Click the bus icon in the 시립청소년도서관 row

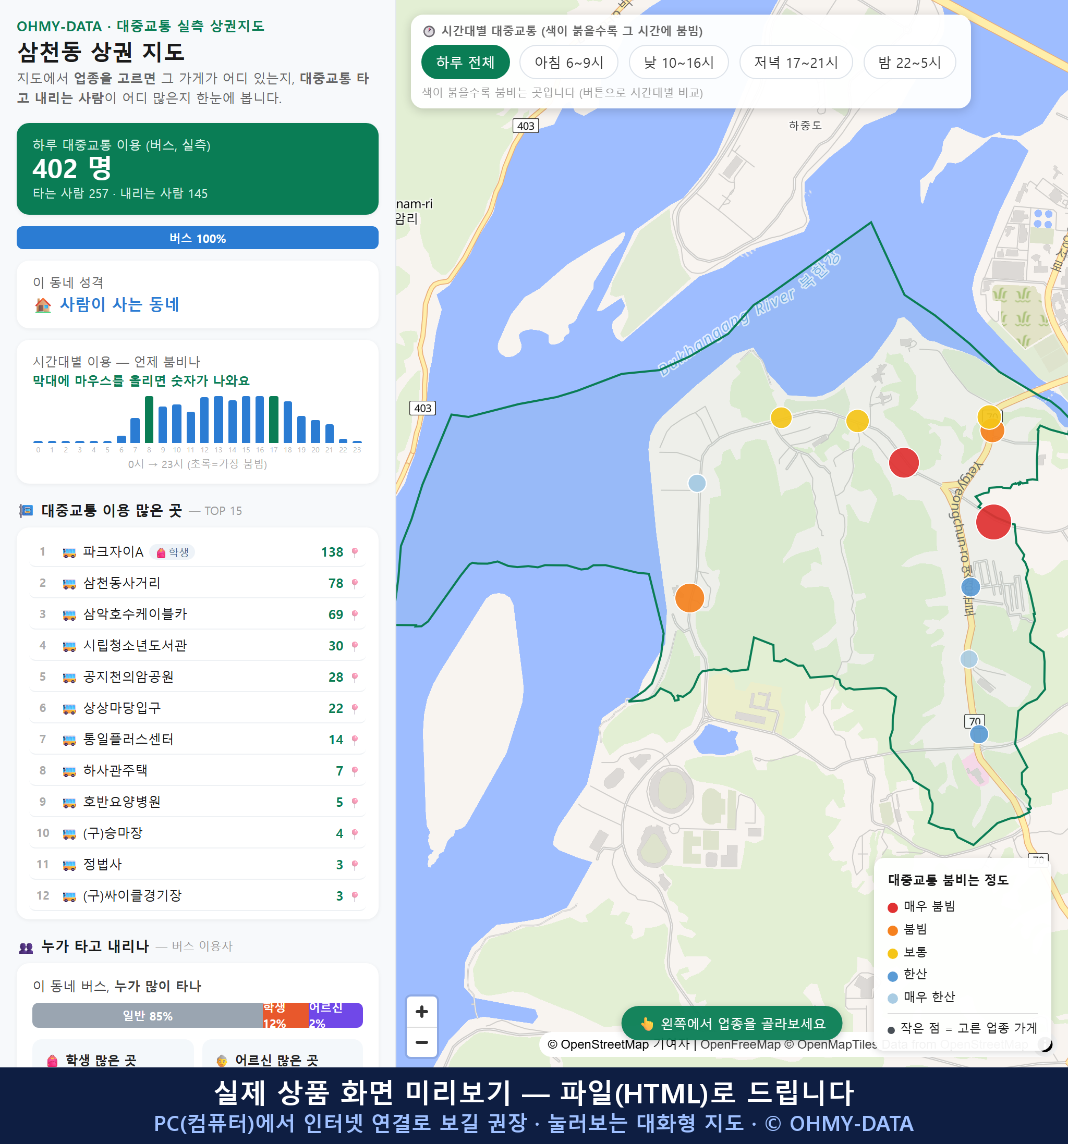[69, 647]
